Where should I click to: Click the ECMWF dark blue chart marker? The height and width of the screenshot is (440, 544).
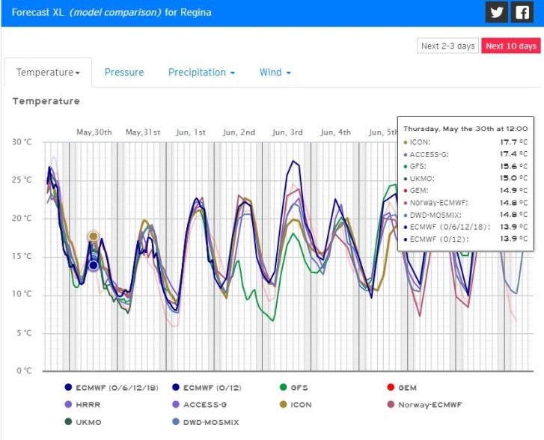coord(94,265)
